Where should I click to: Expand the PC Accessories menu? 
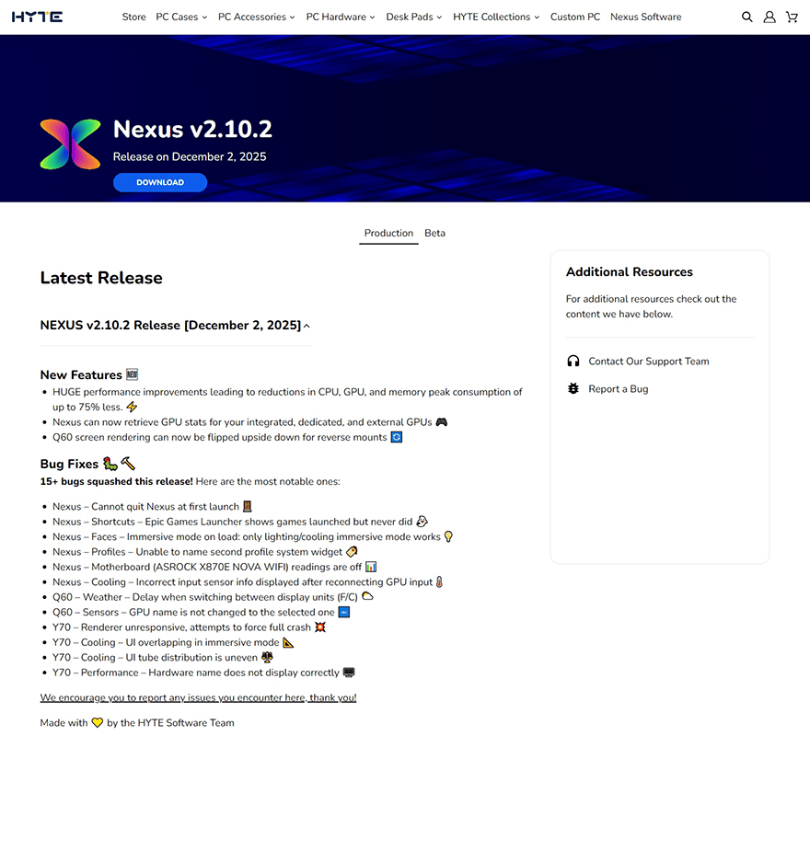[256, 17]
